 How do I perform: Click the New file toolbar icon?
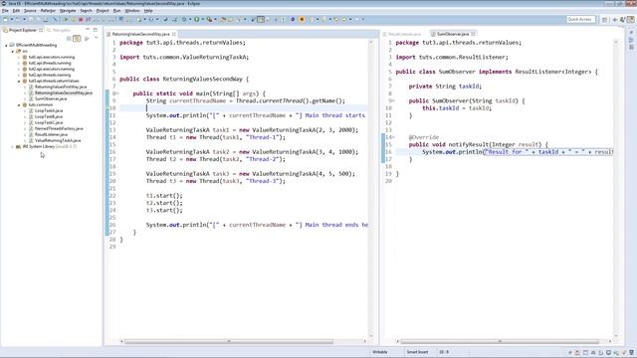pos(5,20)
